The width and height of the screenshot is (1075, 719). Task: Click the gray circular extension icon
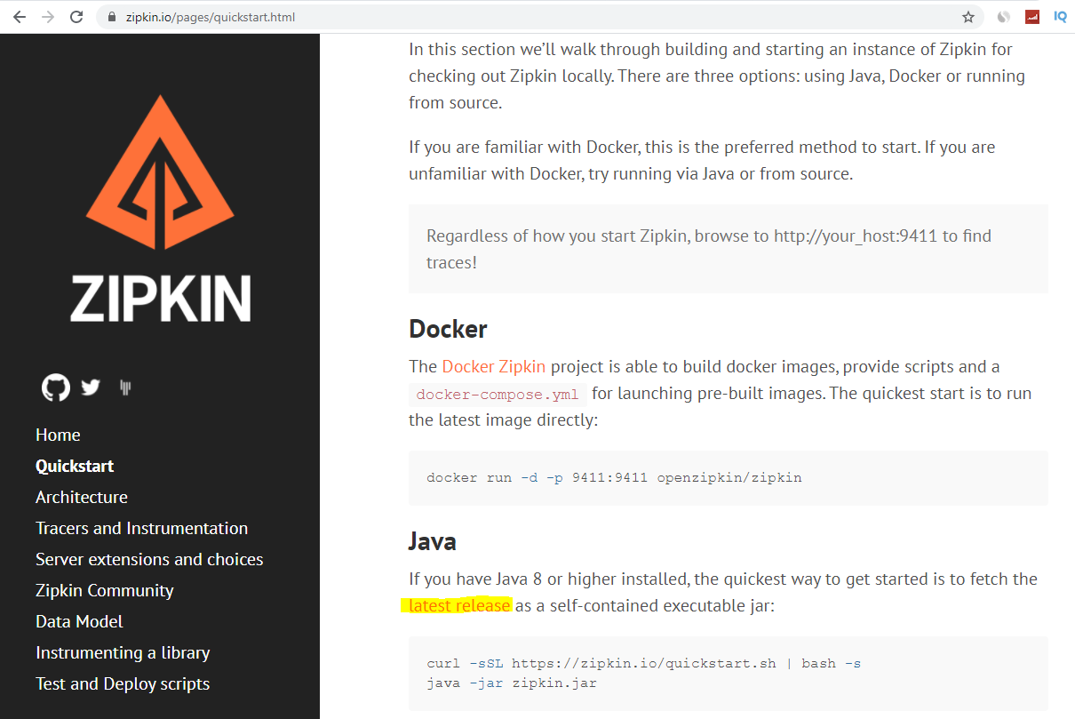(x=1004, y=17)
